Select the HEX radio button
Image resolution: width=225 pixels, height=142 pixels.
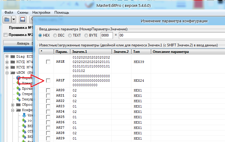pyautogui.click(x=40, y=35)
